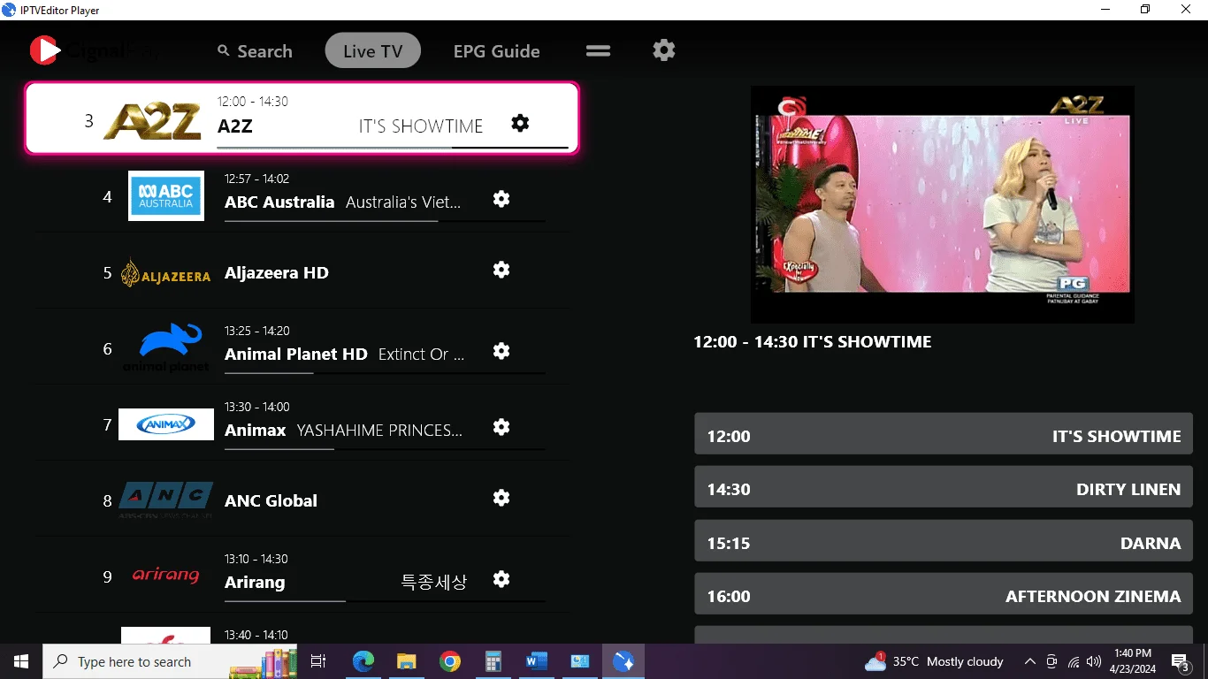Open the hamburger menu icon

click(599, 50)
